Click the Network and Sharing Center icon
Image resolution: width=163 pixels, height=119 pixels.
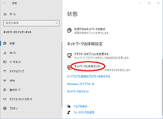click(69, 67)
